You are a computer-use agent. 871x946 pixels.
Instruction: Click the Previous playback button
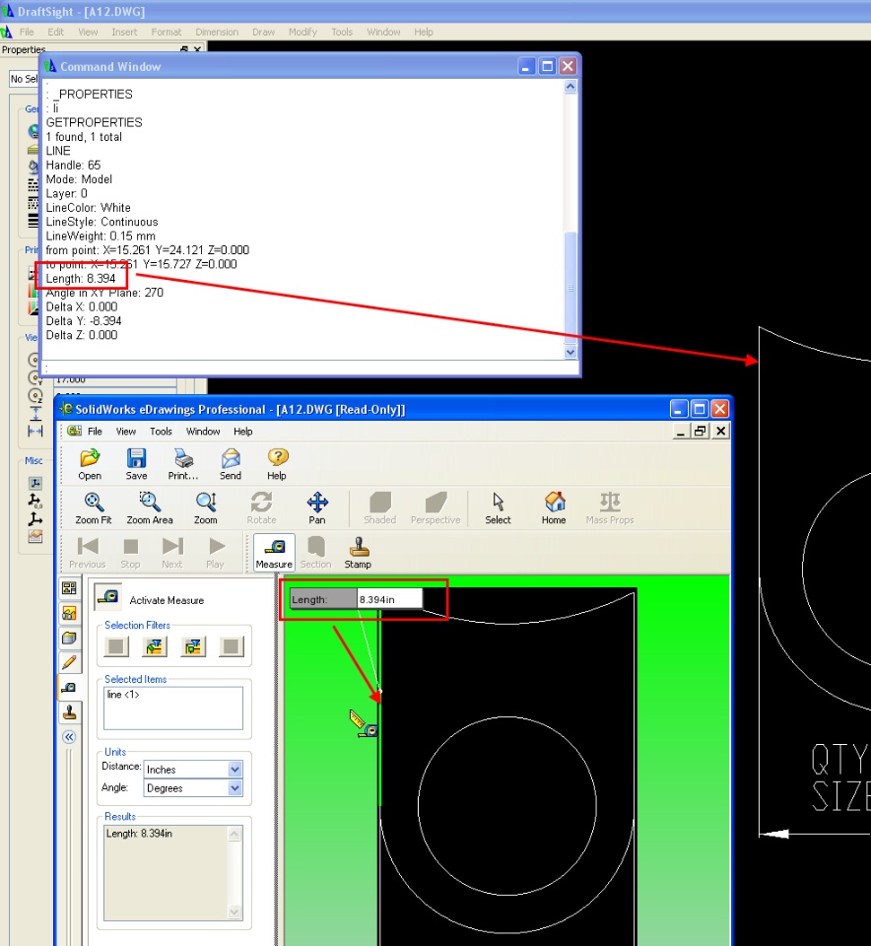pyautogui.click(x=88, y=553)
